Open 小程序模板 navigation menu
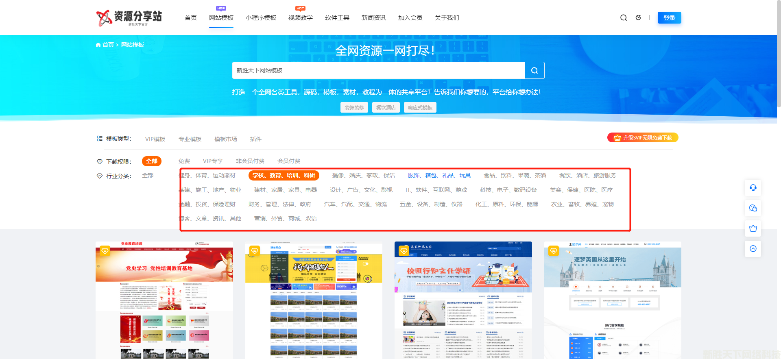Viewport: 781px width, 359px height. pyautogui.click(x=261, y=18)
